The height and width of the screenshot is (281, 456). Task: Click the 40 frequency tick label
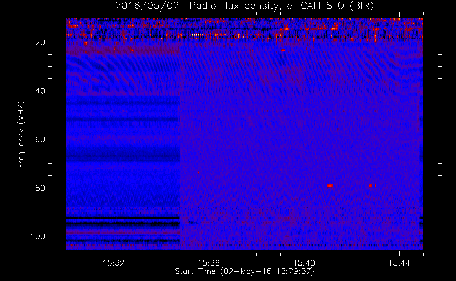click(40, 91)
